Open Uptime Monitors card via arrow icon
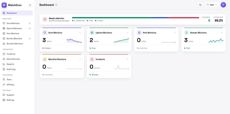Image resolution: width=230 pixels, height=114 pixels. coord(127,33)
